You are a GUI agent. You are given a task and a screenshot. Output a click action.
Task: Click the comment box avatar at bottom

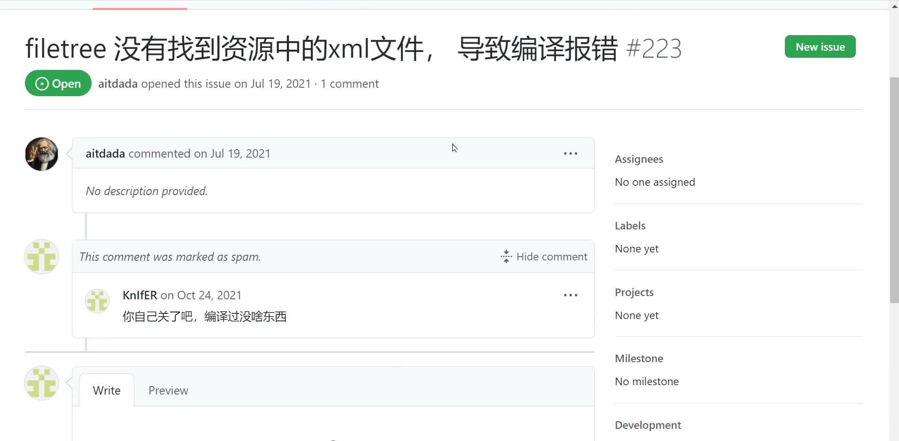(41, 383)
